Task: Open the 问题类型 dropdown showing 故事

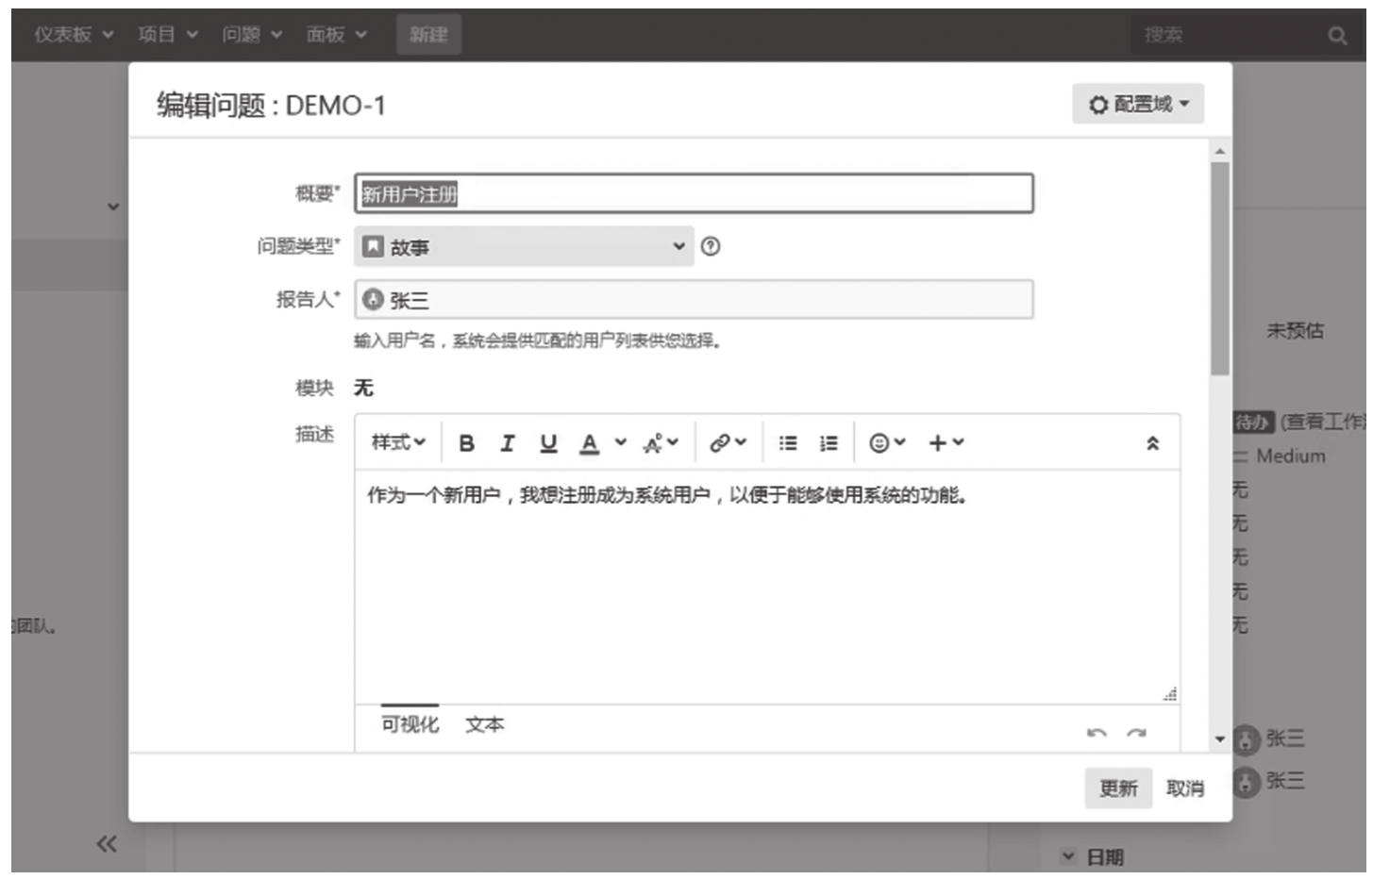Action: tap(524, 247)
